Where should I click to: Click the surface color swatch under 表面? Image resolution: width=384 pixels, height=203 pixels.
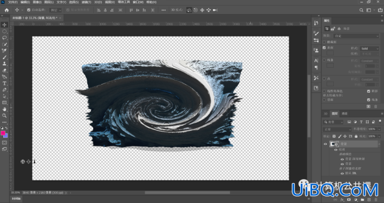tap(330, 53)
